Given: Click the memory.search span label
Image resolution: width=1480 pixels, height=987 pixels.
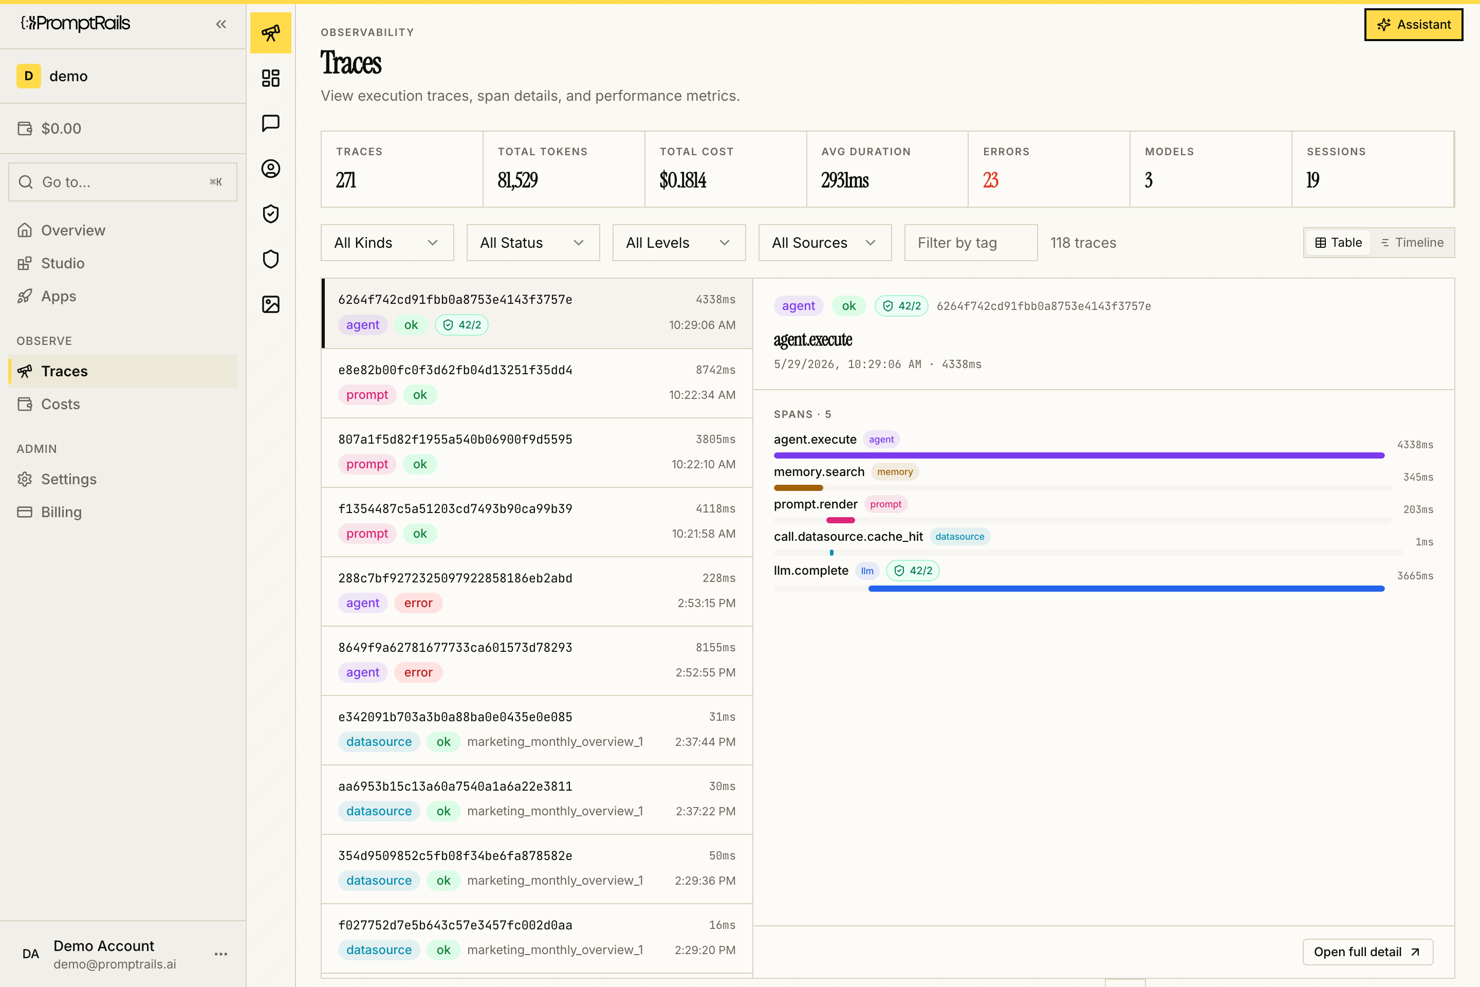Looking at the screenshot, I should (819, 472).
